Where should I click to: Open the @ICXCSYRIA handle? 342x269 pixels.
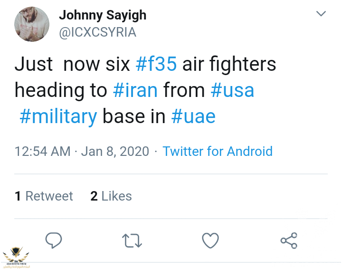[x=97, y=32]
